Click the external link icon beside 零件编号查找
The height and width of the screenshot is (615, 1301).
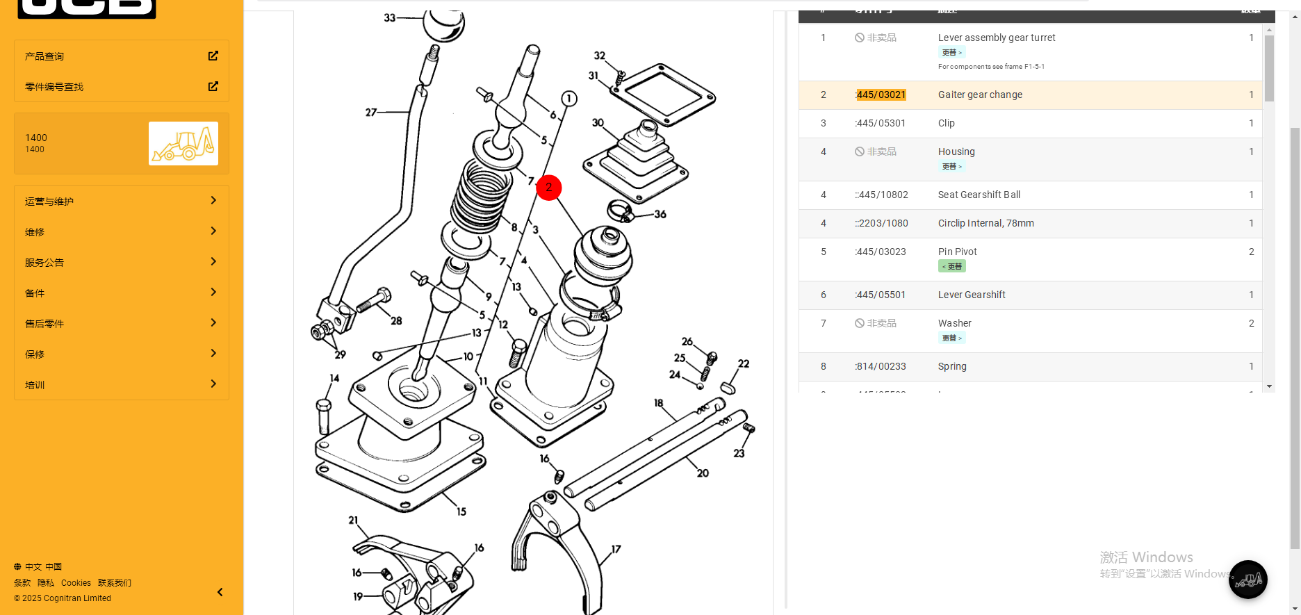(213, 87)
